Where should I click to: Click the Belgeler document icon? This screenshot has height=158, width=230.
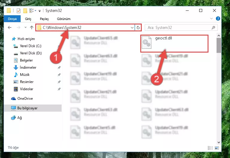[x=16, y=60]
